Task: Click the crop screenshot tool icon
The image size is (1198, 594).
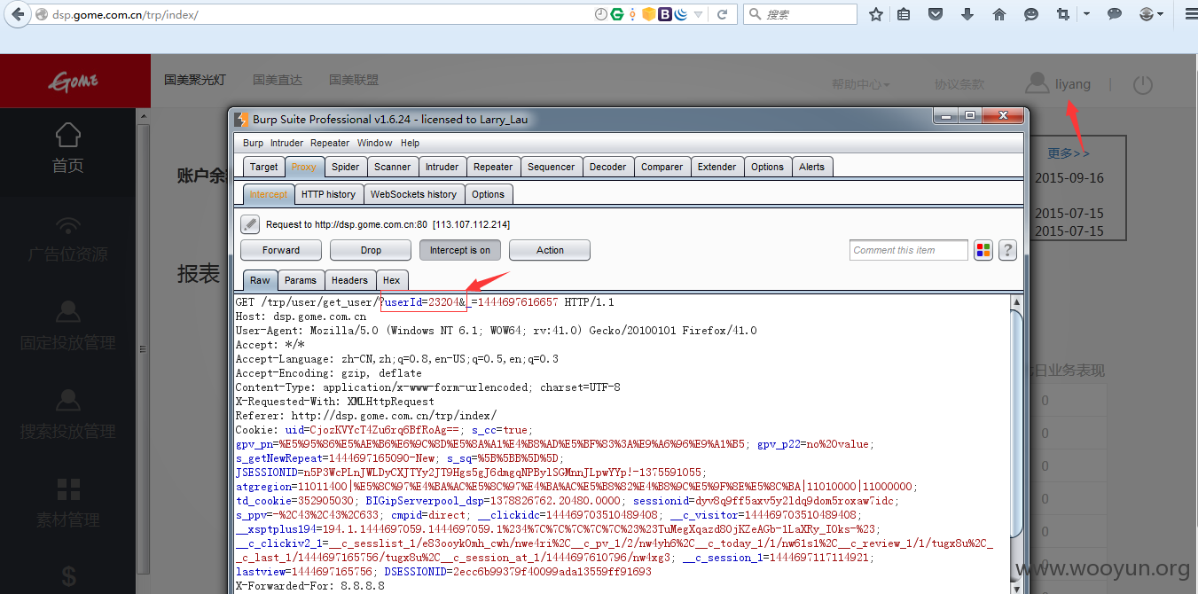Action: pos(1063,14)
